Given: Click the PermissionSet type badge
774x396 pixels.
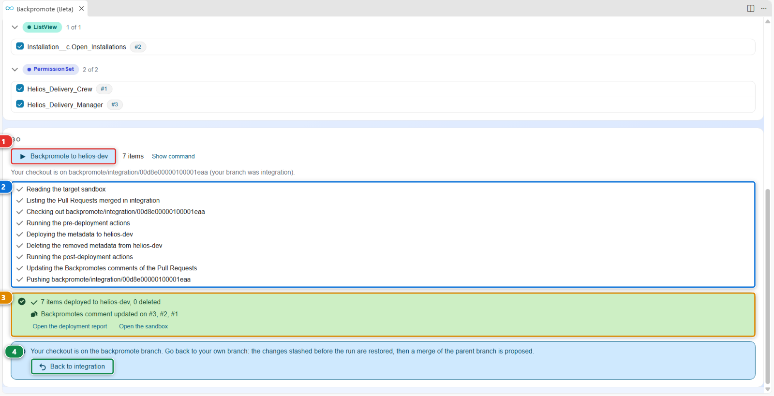Looking at the screenshot, I should click(51, 69).
